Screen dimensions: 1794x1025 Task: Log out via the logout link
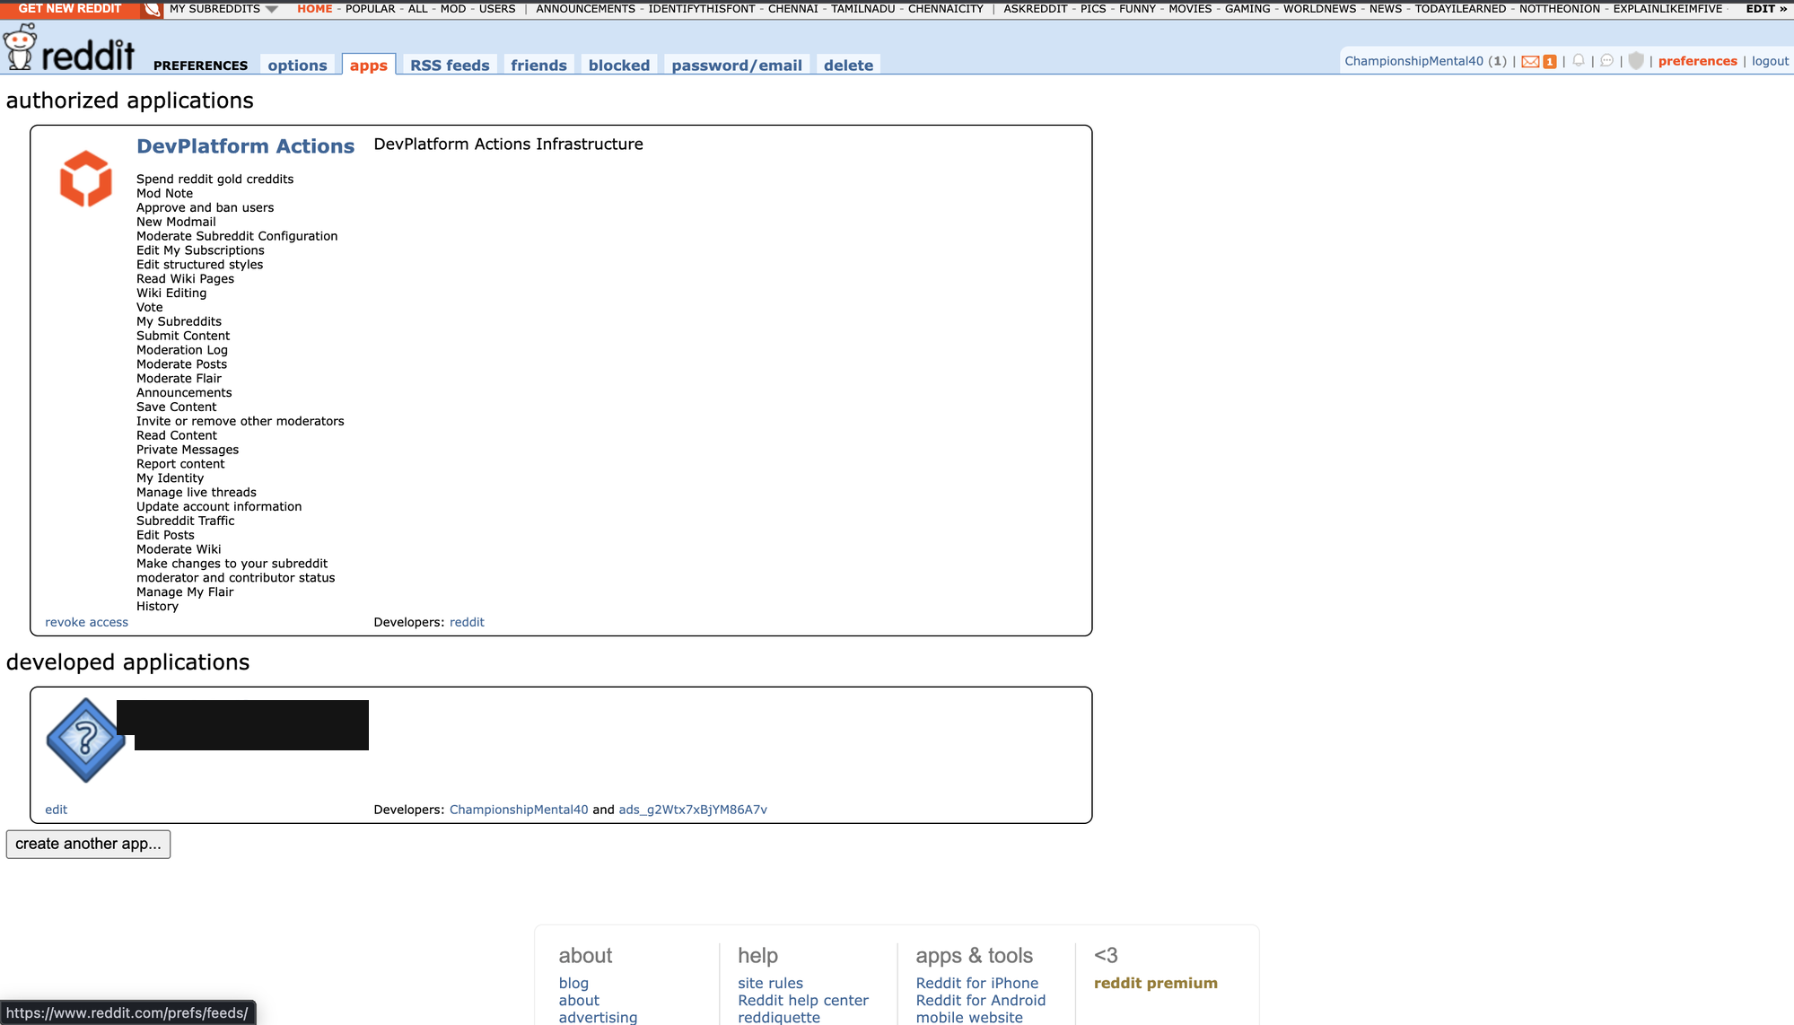1770,61
